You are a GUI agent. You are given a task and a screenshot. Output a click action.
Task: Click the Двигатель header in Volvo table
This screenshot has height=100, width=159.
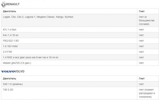[10, 79]
